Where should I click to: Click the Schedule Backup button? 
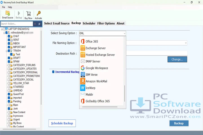[x=62, y=123]
